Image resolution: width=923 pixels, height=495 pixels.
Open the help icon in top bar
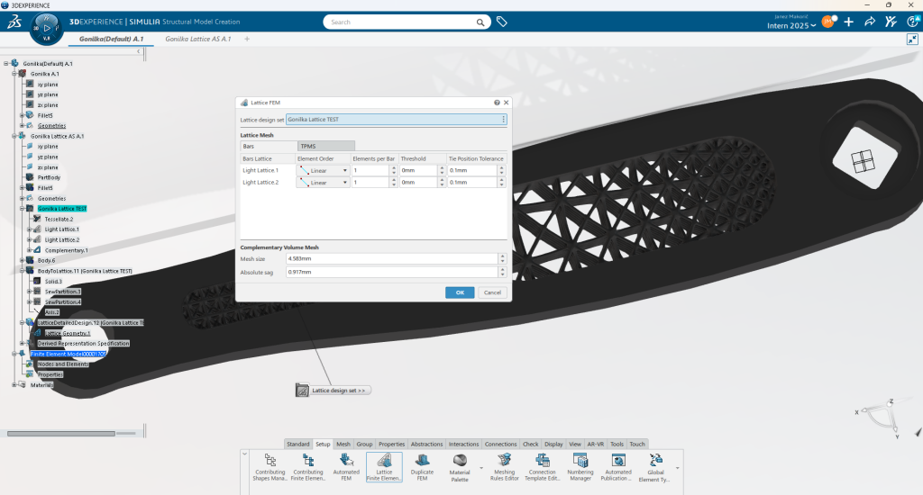[913, 22]
